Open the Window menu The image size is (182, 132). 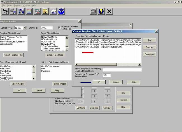[x=26, y=5]
